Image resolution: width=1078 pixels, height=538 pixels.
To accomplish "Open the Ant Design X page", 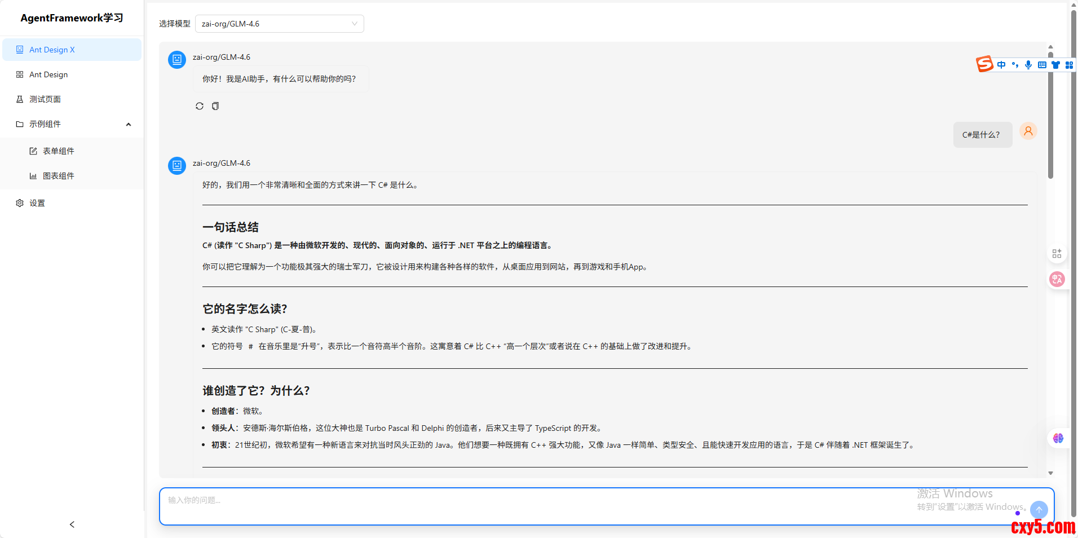I will (x=72, y=50).
